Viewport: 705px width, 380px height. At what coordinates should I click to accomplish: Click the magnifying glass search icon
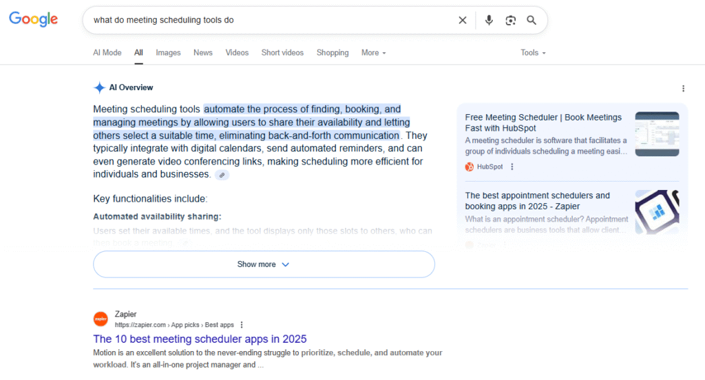[x=532, y=20]
